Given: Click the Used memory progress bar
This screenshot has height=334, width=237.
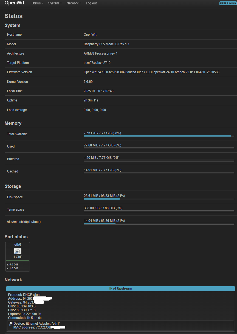Looking at the screenshot, I should click(159, 148).
